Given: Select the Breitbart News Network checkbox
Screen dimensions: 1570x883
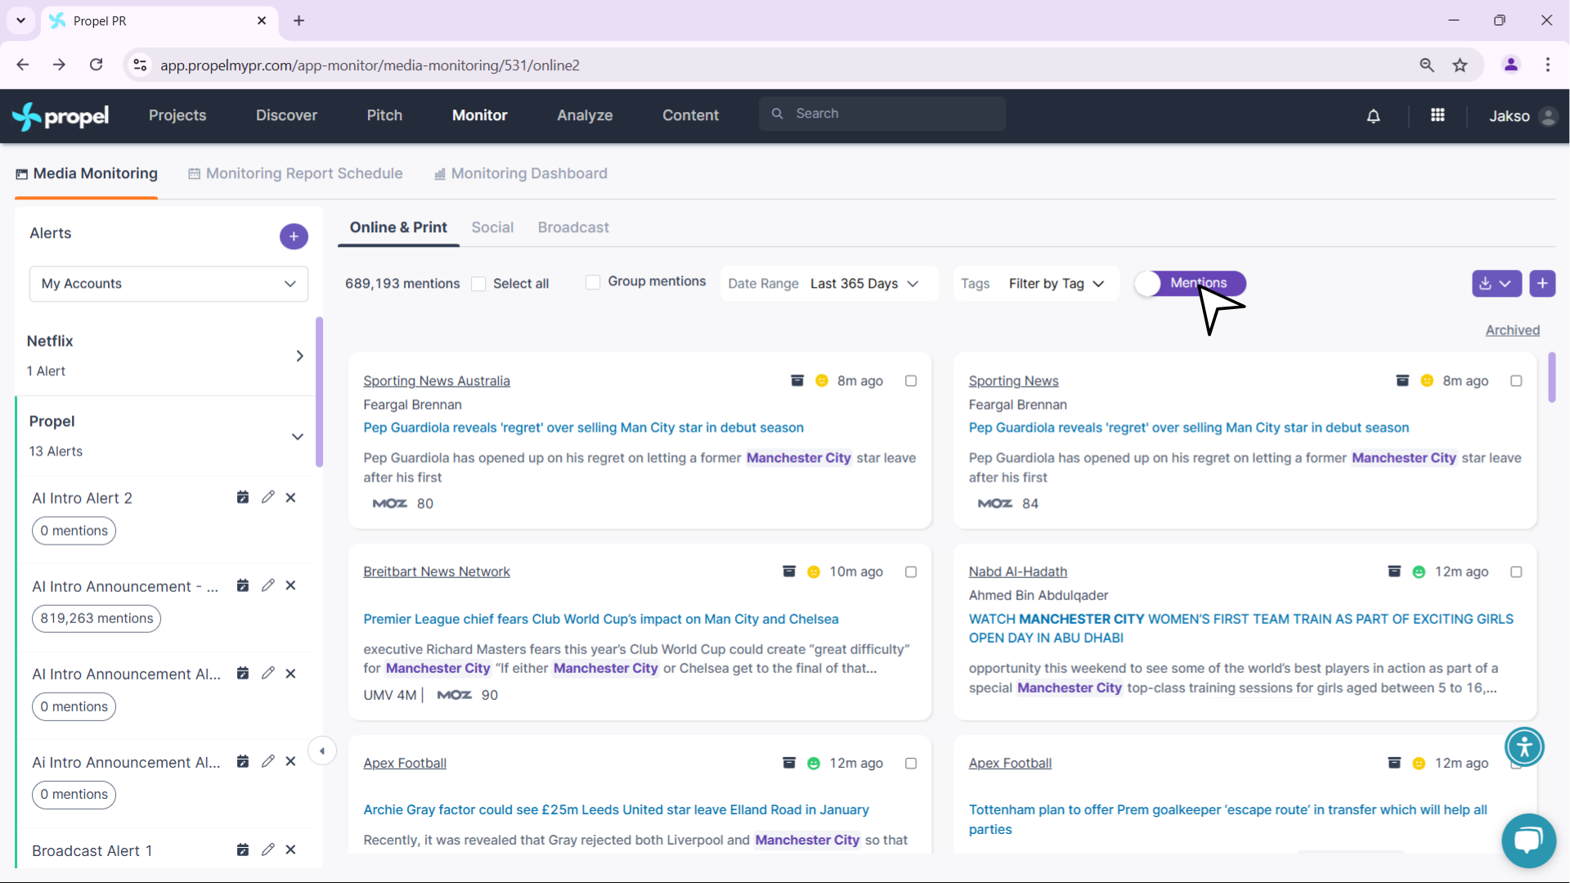Looking at the screenshot, I should coord(911,572).
